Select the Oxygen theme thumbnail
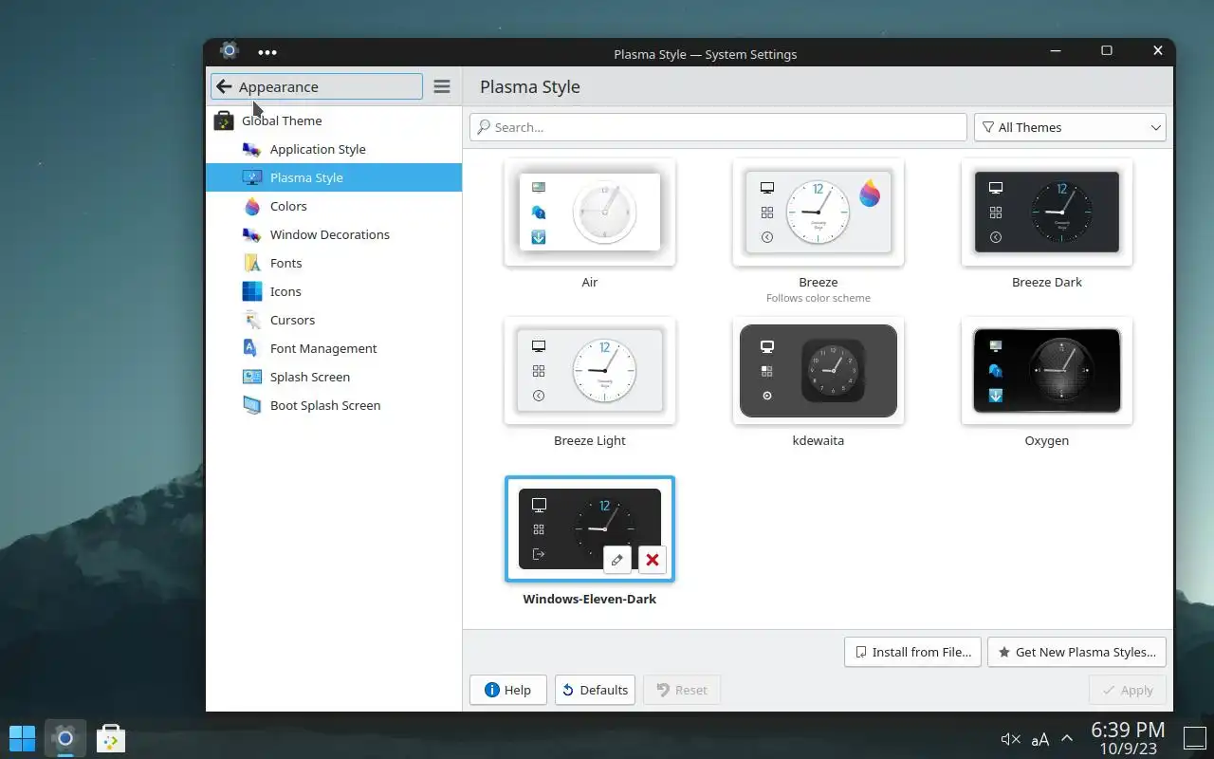The width and height of the screenshot is (1214, 759). [1047, 371]
